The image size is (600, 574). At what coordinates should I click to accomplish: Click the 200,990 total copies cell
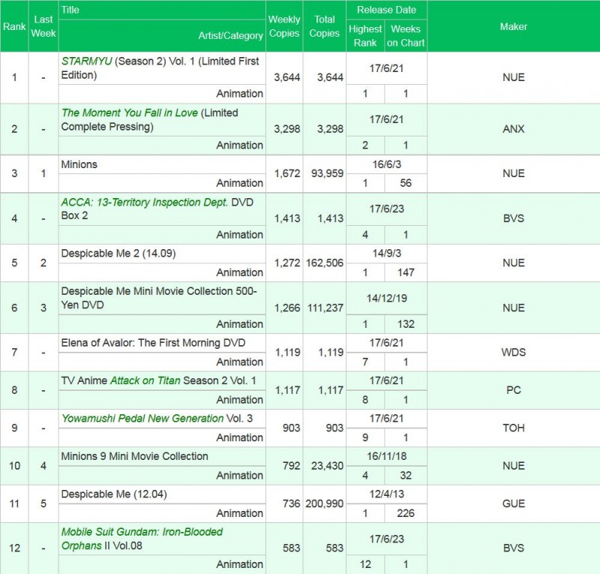(325, 503)
